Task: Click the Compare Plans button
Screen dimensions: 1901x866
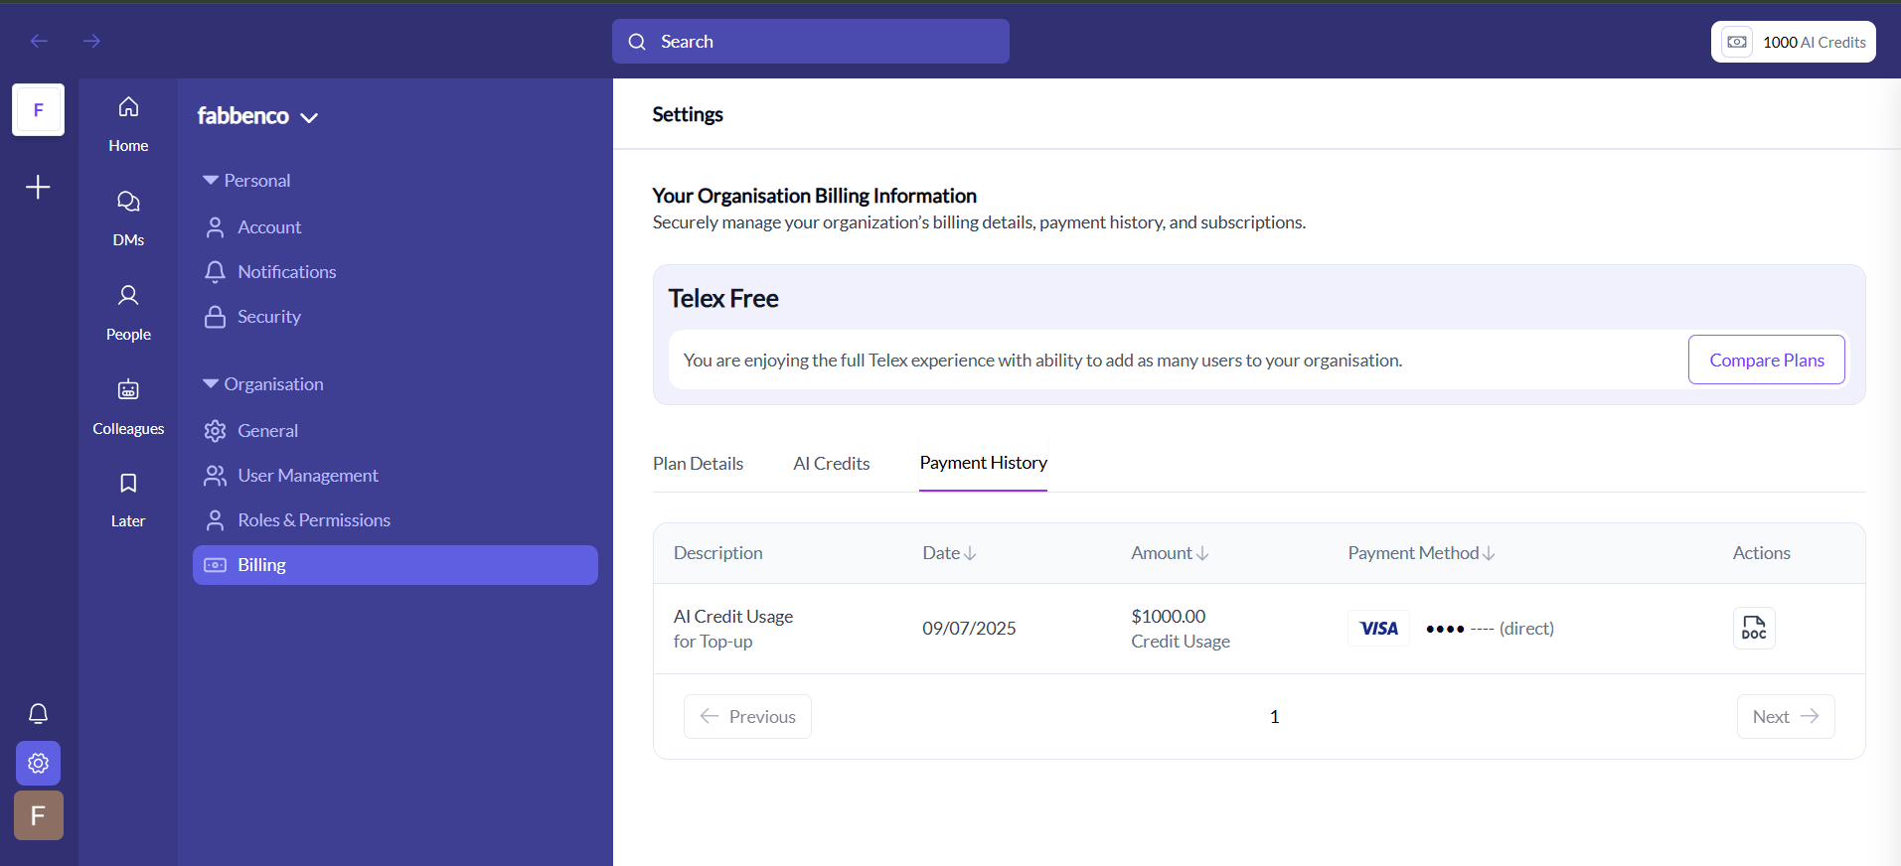Action: [x=1766, y=360]
